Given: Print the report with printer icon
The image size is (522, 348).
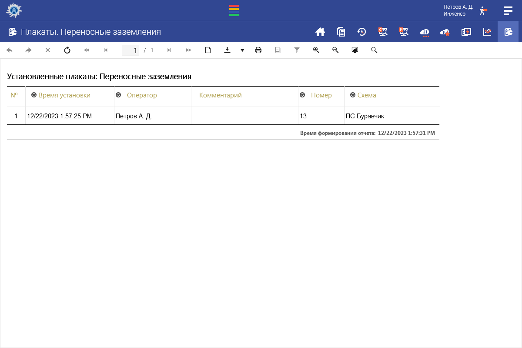Looking at the screenshot, I should (x=258, y=50).
